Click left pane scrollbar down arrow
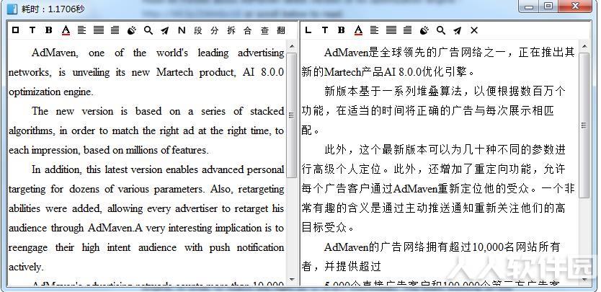Image resolution: width=601 pixels, height=292 pixels. pyautogui.click(x=292, y=280)
